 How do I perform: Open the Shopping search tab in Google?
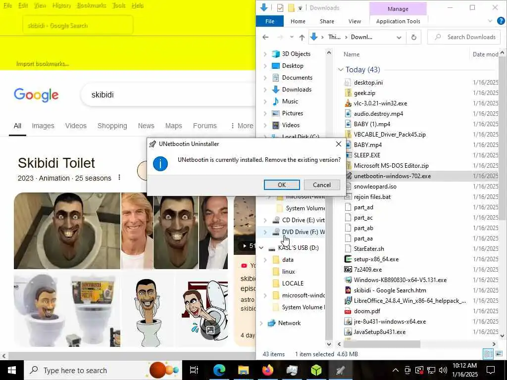[112, 126]
